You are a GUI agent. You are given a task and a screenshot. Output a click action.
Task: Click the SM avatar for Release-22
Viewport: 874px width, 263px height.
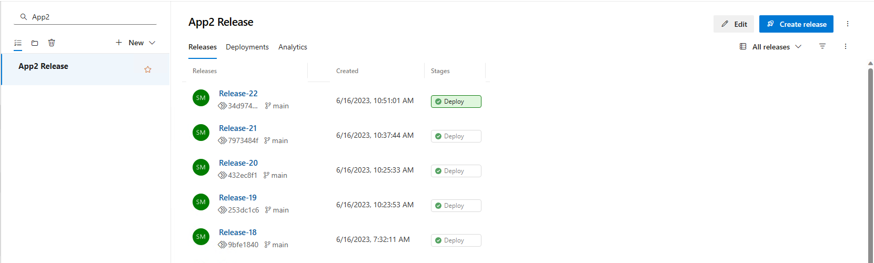click(x=201, y=98)
